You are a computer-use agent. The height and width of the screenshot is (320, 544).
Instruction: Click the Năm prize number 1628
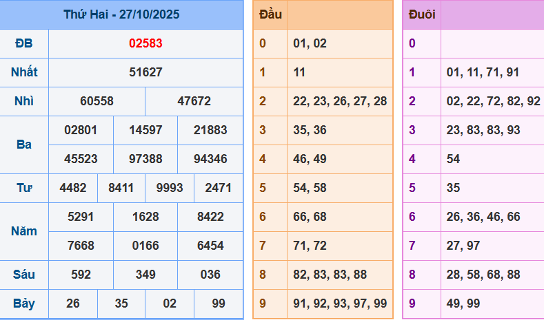[145, 217]
